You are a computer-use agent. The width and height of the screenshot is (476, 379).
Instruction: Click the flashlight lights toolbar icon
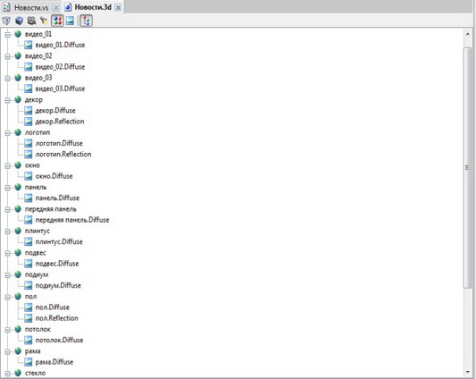point(44,21)
